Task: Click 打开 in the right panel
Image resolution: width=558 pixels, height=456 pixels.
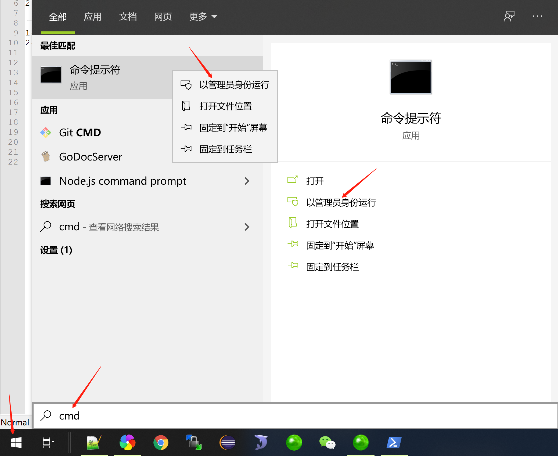Action: click(x=315, y=181)
